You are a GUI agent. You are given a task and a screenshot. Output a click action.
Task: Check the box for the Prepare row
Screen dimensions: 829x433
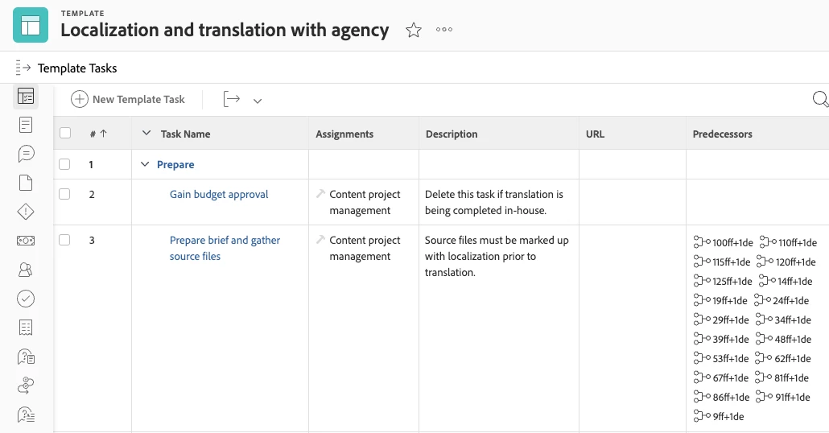pyautogui.click(x=65, y=164)
